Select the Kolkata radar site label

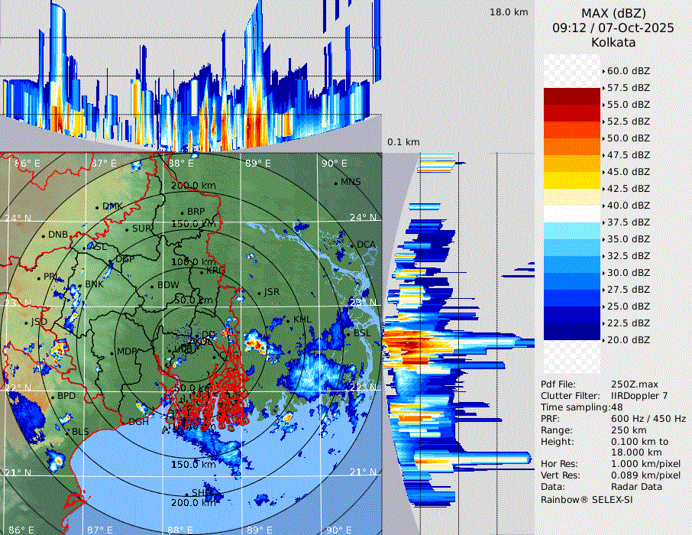tap(613, 42)
